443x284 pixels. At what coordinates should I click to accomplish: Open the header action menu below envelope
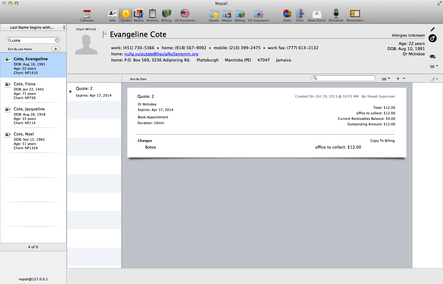pyautogui.click(x=434, y=66)
